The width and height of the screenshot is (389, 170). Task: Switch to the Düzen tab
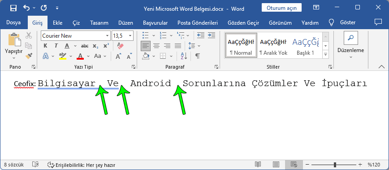(125, 23)
